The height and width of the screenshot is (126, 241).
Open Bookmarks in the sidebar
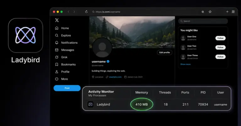tap(65, 64)
